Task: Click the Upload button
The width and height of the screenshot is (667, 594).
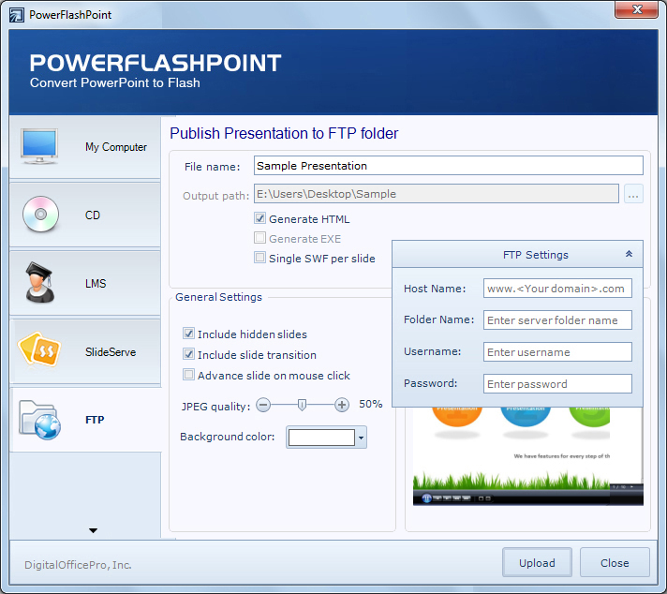Action: pos(537,562)
